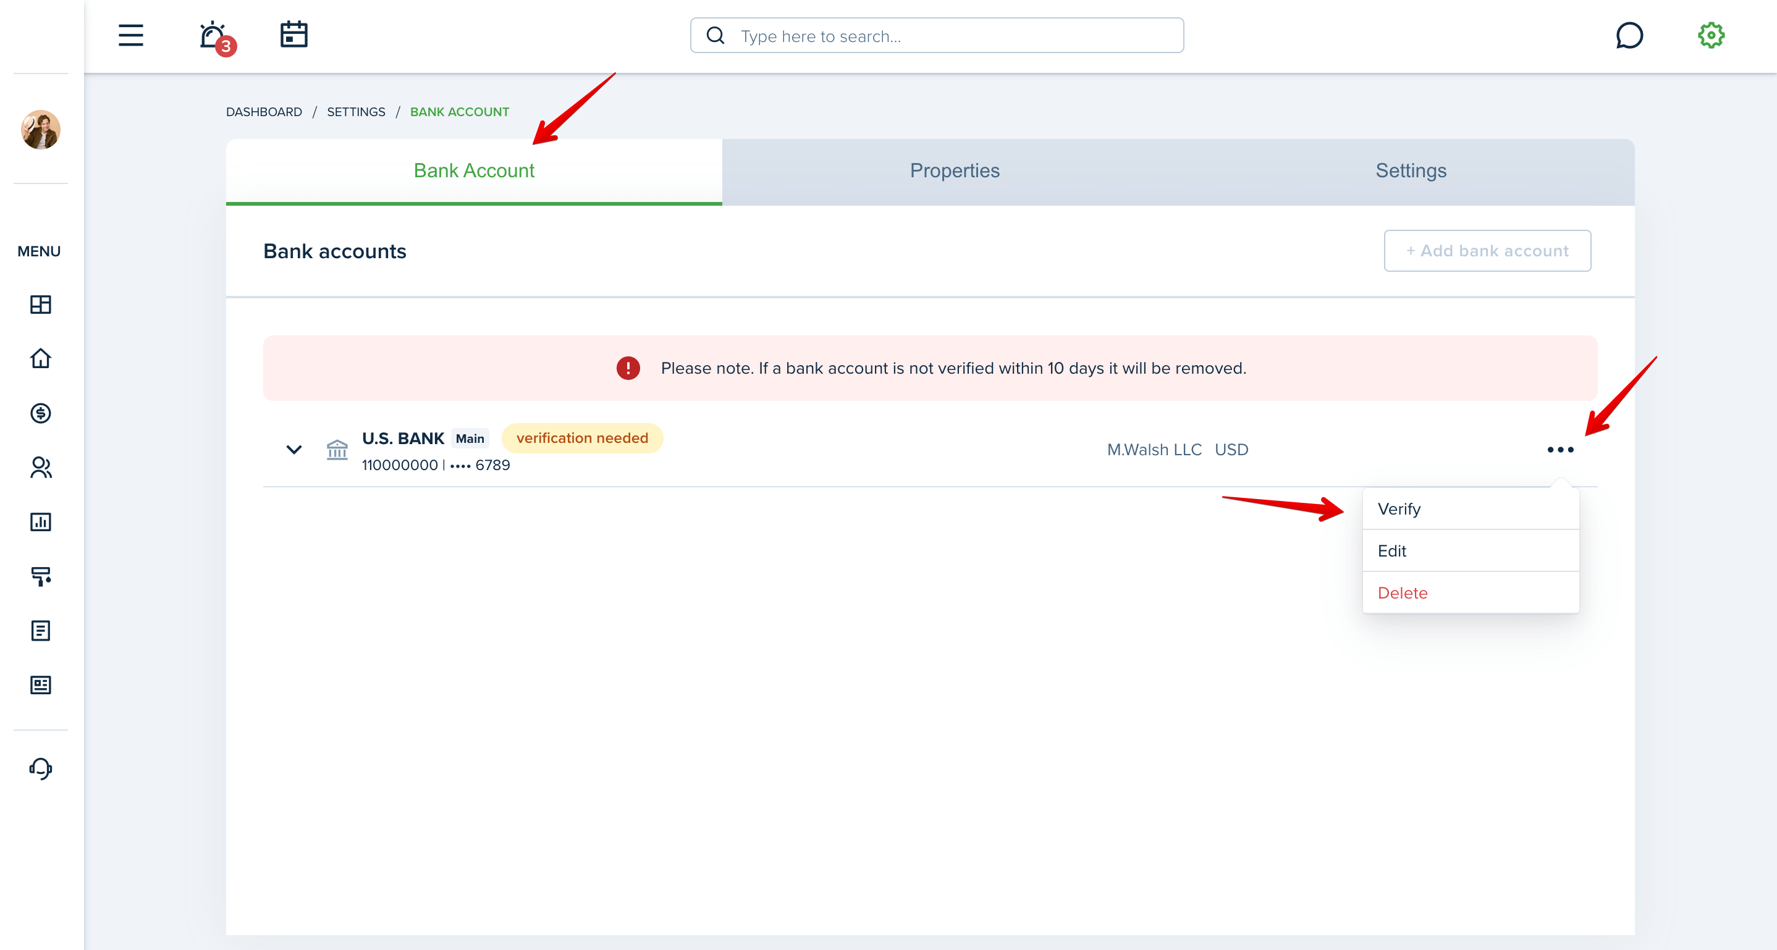
Task: Open the calendar icon in top bar
Action: [x=294, y=35]
